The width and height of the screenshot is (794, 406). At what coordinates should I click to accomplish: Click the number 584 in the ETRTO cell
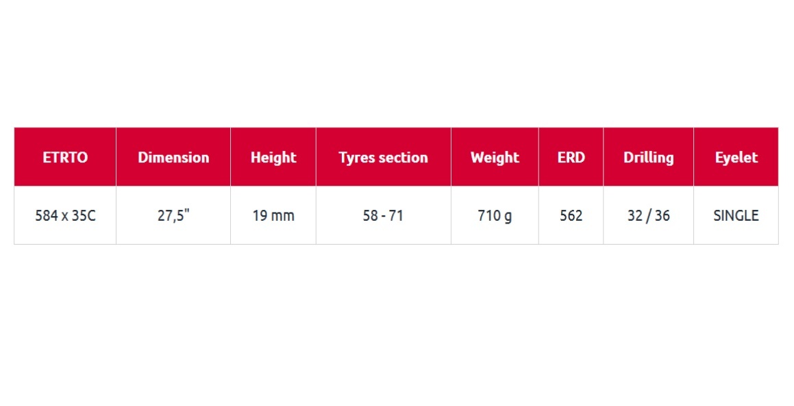[x=46, y=215]
